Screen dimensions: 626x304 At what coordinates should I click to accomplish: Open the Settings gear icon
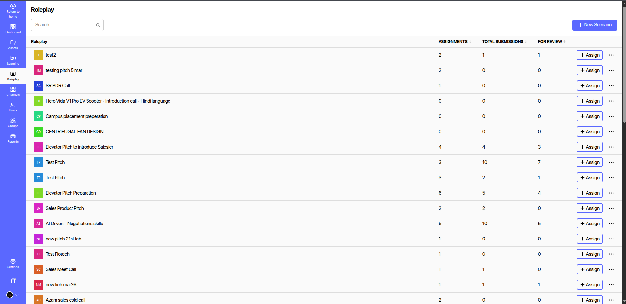[13, 261]
